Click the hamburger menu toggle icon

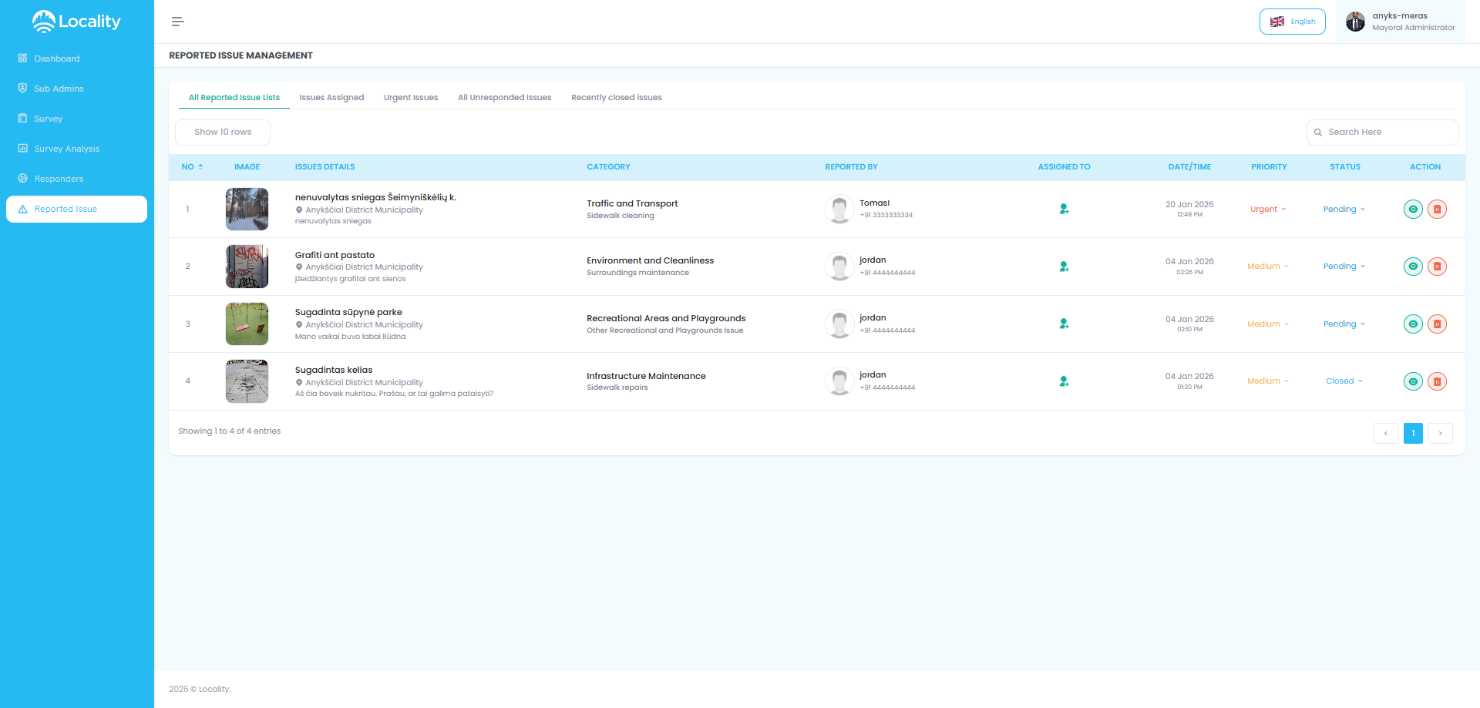click(x=177, y=22)
